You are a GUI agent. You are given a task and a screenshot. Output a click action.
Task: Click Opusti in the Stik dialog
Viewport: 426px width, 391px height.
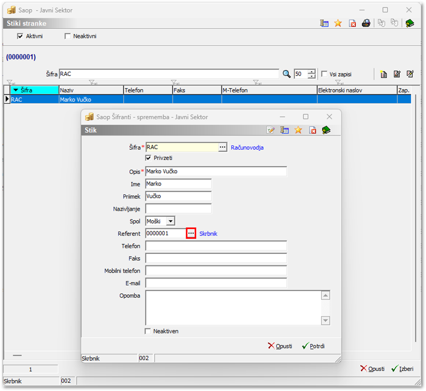[x=280, y=346]
